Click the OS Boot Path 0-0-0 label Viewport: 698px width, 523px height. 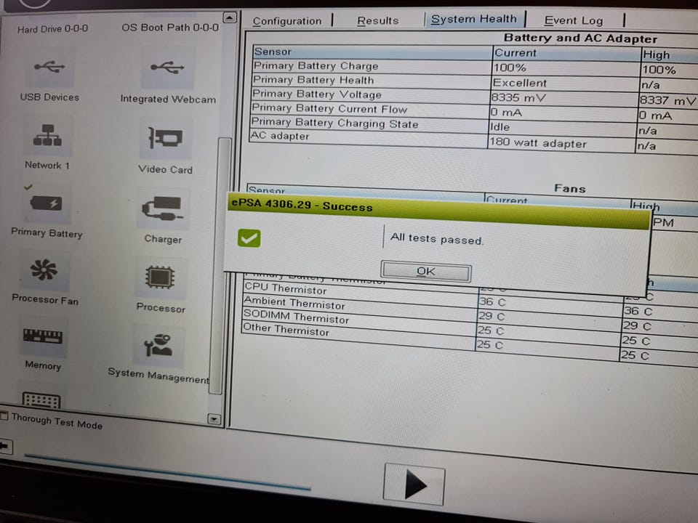click(x=170, y=27)
